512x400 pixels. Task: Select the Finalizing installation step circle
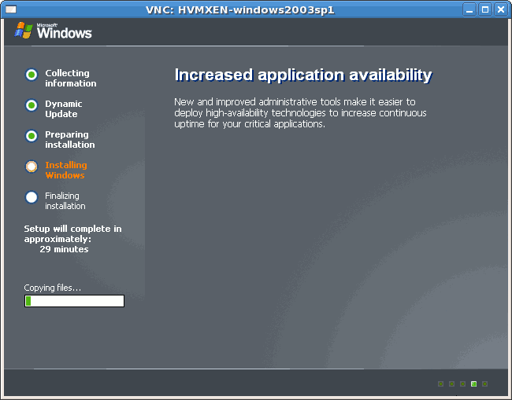click(x=32, y=197)
